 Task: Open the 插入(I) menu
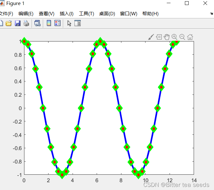pyautogui.click(x=67, y=14)
